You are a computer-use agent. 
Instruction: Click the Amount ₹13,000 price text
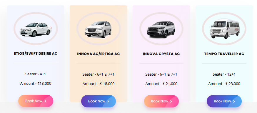36,84
